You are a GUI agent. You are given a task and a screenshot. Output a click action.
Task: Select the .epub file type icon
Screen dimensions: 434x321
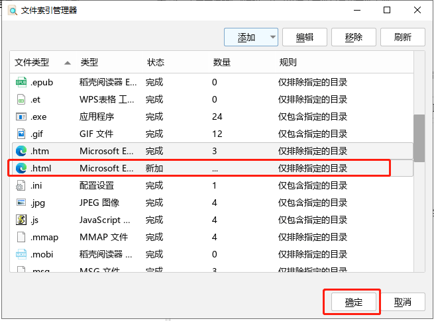(x=21, y=82)
